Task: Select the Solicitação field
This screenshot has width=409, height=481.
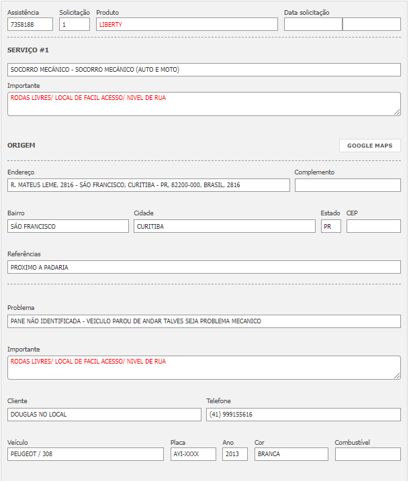Action: [74, 24]
